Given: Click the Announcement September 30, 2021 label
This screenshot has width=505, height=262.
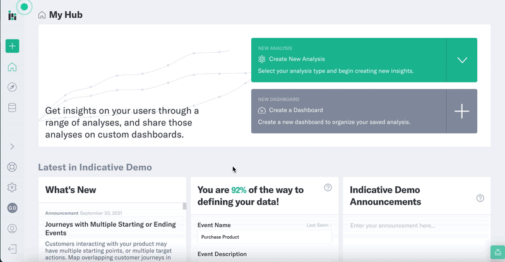Looking at the screenshot, I should (84, 213).
